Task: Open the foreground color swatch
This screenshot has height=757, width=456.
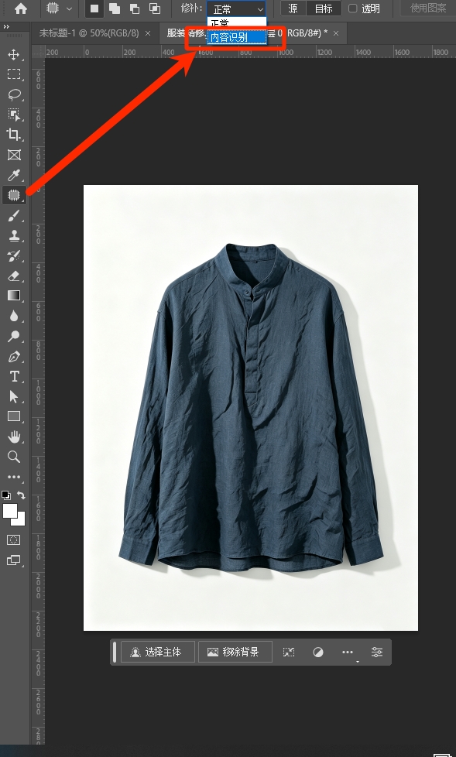Action: click(x=9, y=511)
